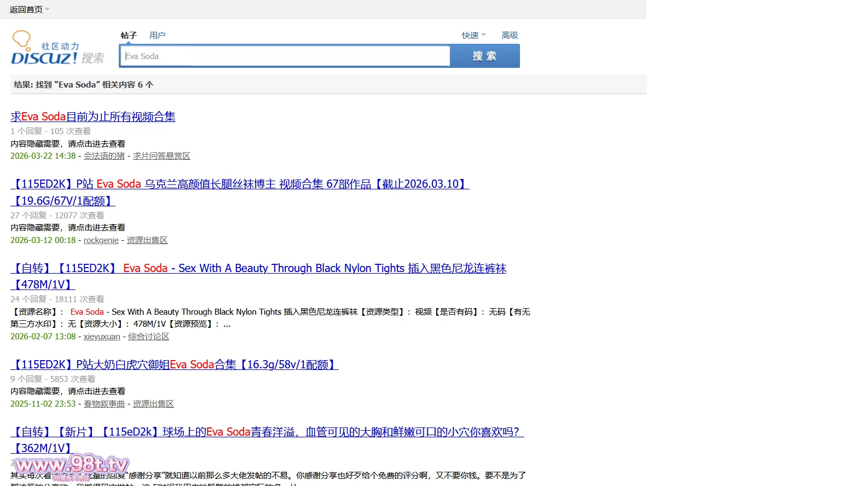Open the 高级 advanced search link
844x486 pixels.
click(x=510, y=35)
